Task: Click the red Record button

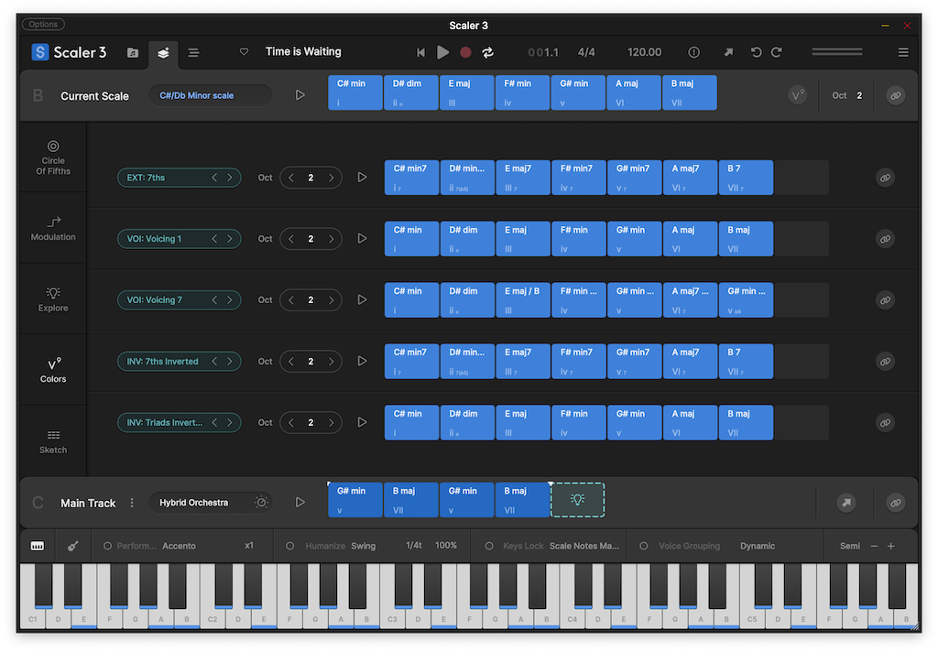Action: [465, 52]
